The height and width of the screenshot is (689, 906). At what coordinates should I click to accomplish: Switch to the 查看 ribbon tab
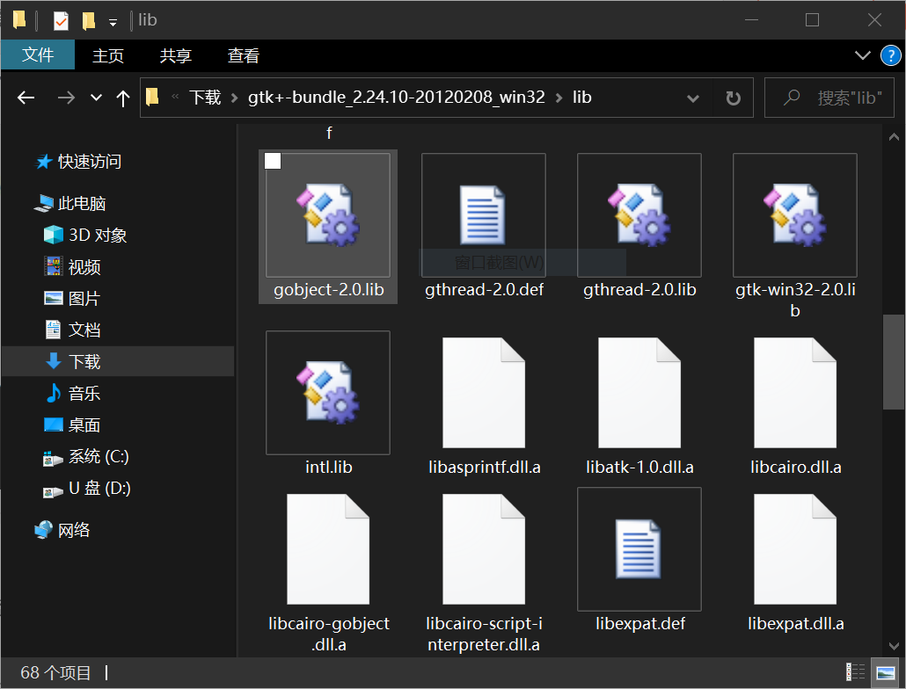(244, 55)
